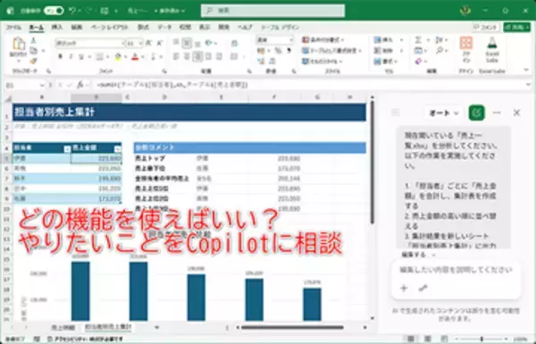Click the Delete cells 削除 button

pyautogui.click(x=389, y=51)
